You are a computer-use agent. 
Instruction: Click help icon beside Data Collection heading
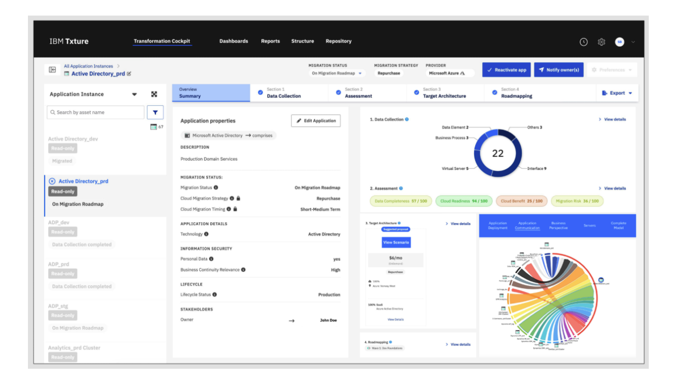pos(407,119)
